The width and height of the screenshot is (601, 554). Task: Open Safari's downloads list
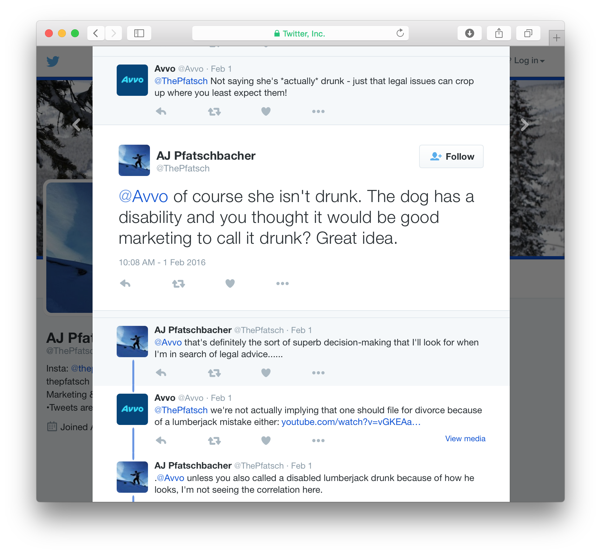(x=469, y=33)
